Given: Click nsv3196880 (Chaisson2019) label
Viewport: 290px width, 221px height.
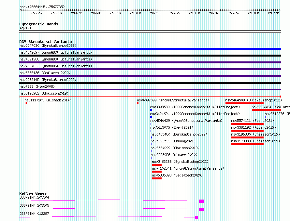Looking at the screenshot, I should point(255,134).
